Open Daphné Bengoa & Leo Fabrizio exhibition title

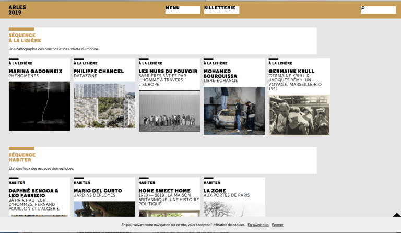pos(34,193)
